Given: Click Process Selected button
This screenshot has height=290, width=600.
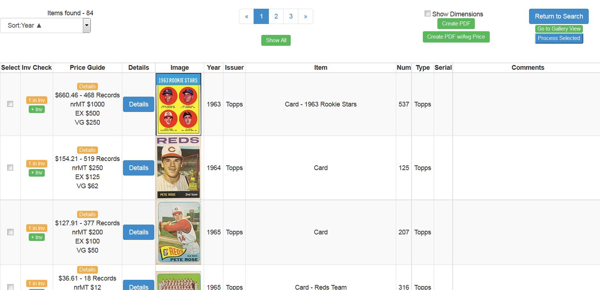Looking at the screenshot, I should [x=559, y=38].
